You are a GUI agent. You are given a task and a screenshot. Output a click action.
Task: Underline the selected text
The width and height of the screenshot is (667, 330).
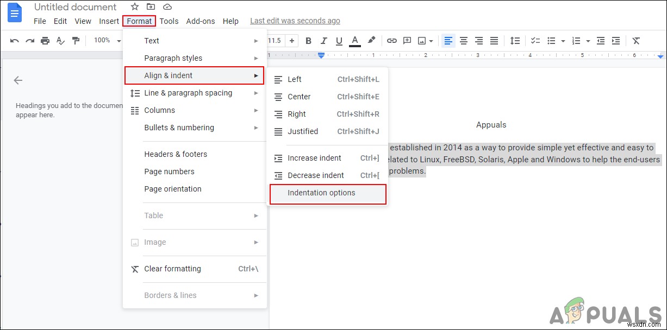(339, 41)
